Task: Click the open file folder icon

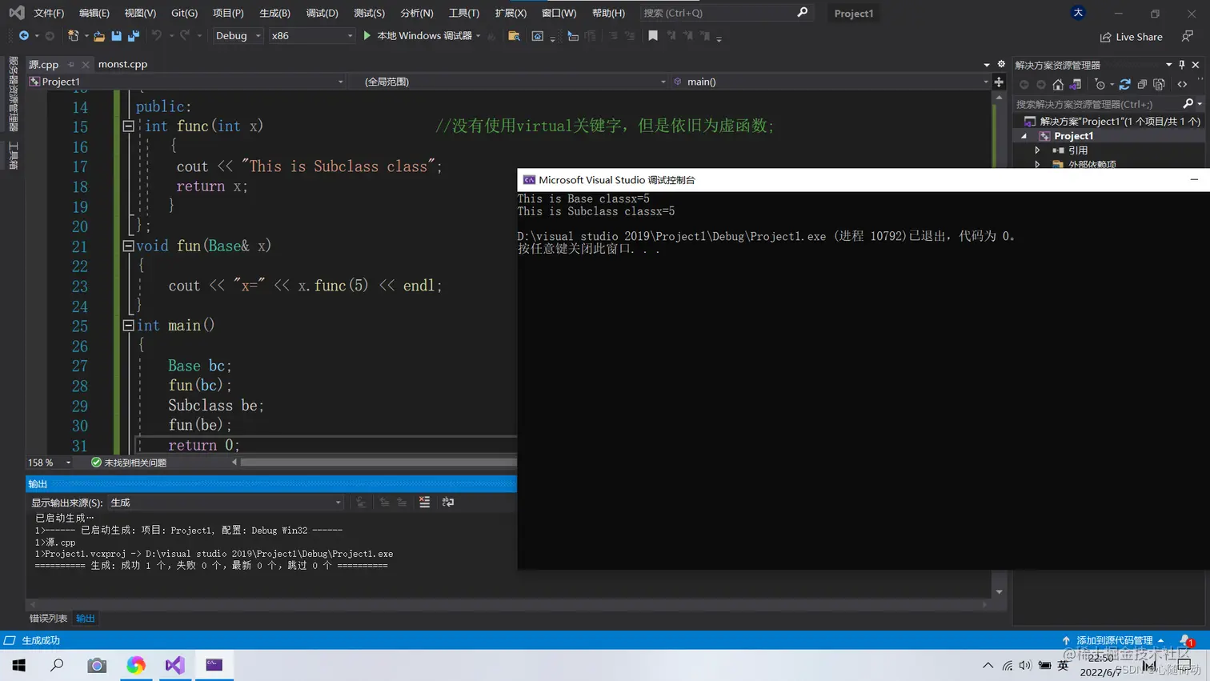Action: point(99,36)
